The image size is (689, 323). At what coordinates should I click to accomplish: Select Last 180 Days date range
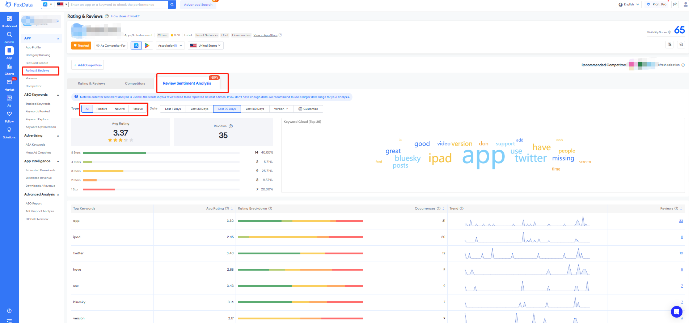[255, 109]
